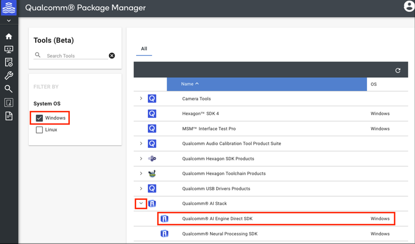This screenshot has width=415, height=244.
Task: Expand the Camera Tools row
Action: (141, 99)
